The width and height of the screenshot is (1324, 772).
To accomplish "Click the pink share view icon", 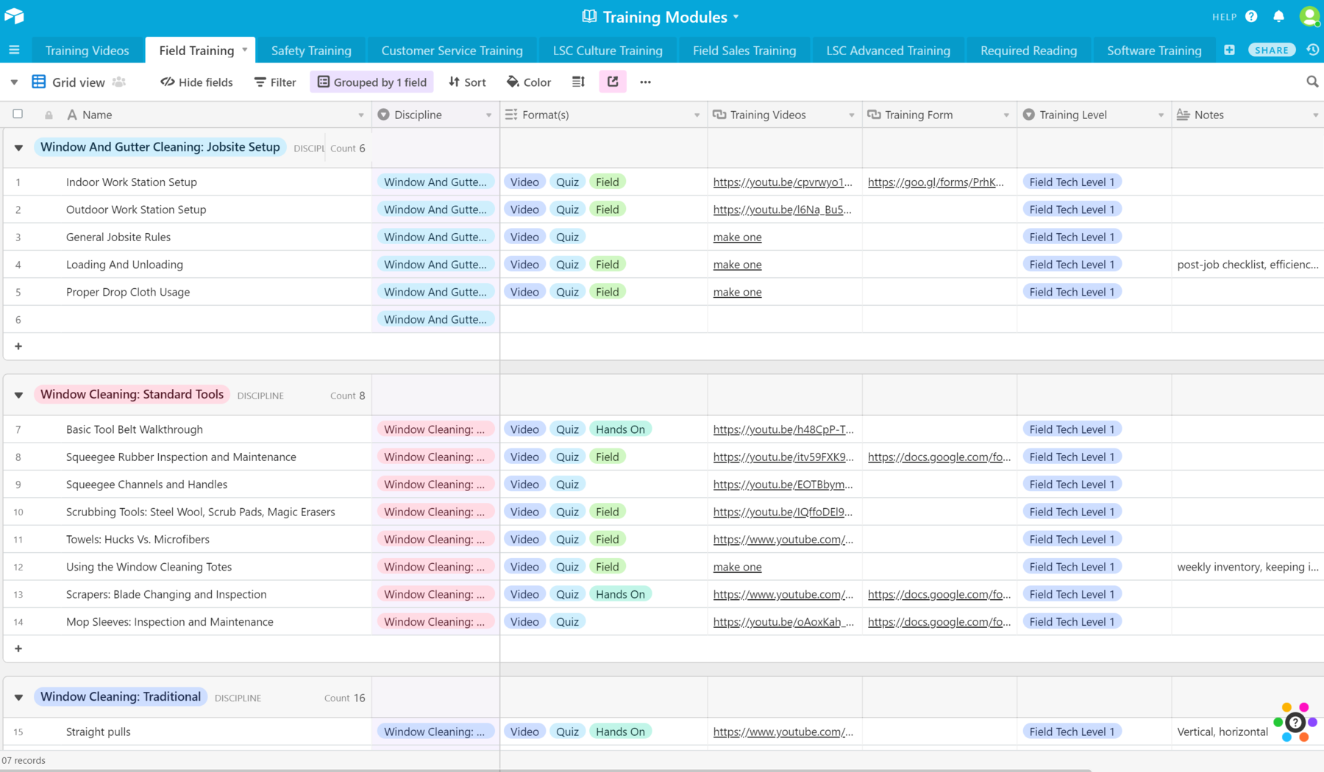I will click(613, 82).
